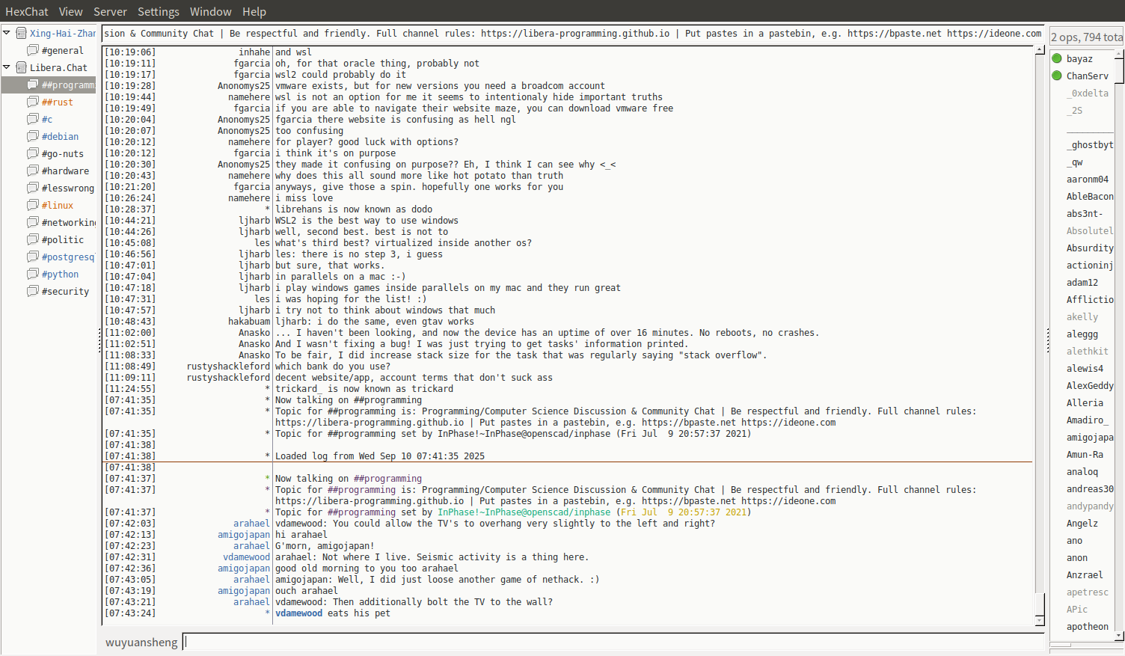Click the channel topic bar

pyautogui.click(x=573, y=33)
